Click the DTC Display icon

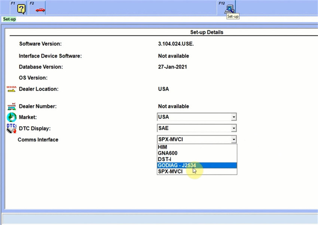tap(12, 128)
